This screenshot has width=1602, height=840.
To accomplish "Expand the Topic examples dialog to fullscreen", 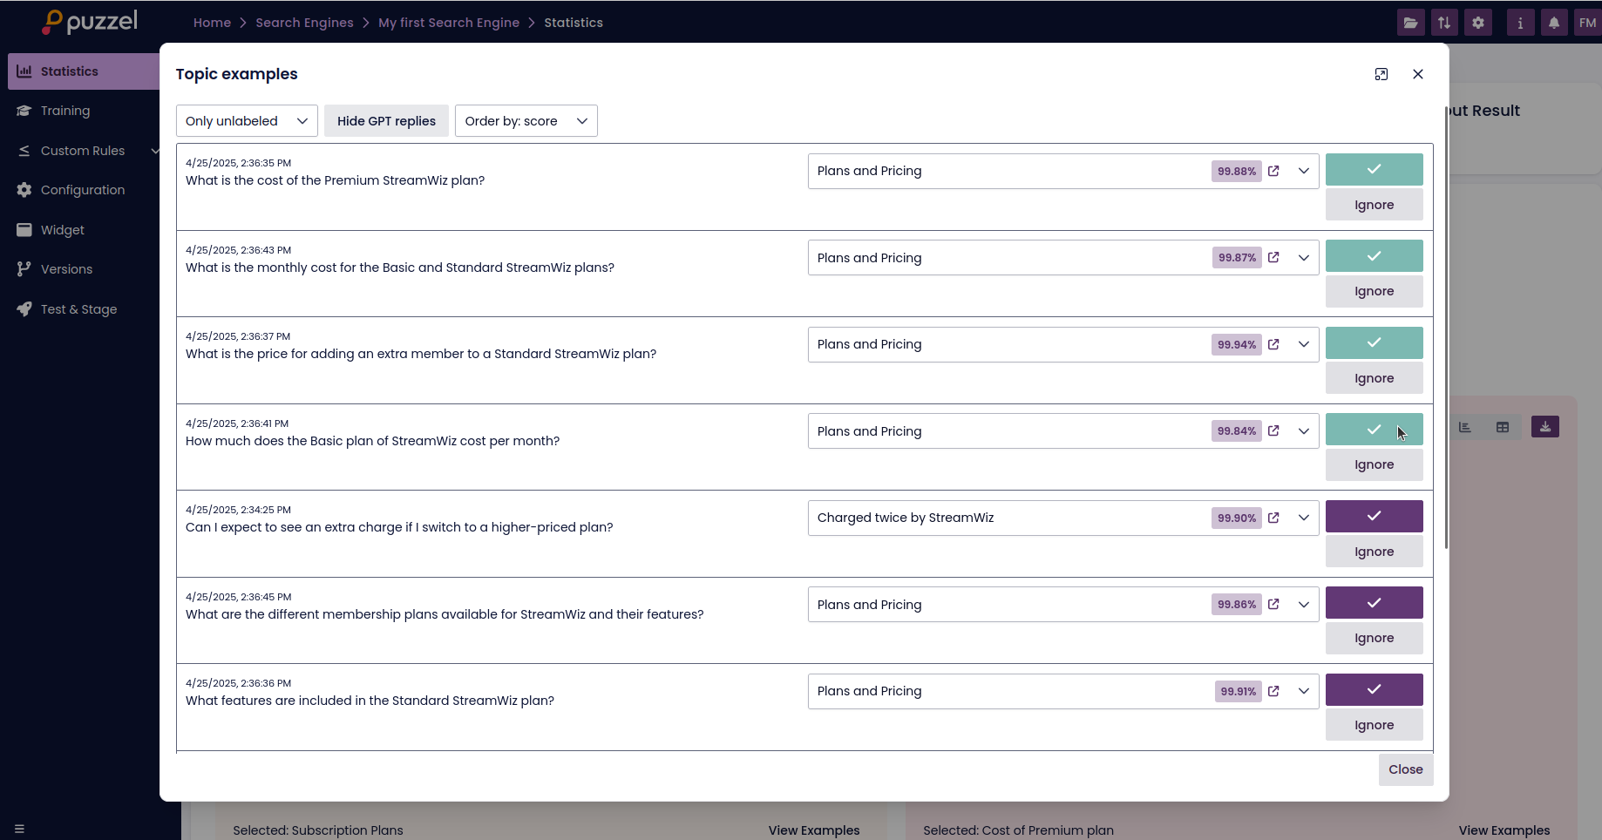I will tap(1381, 74).
